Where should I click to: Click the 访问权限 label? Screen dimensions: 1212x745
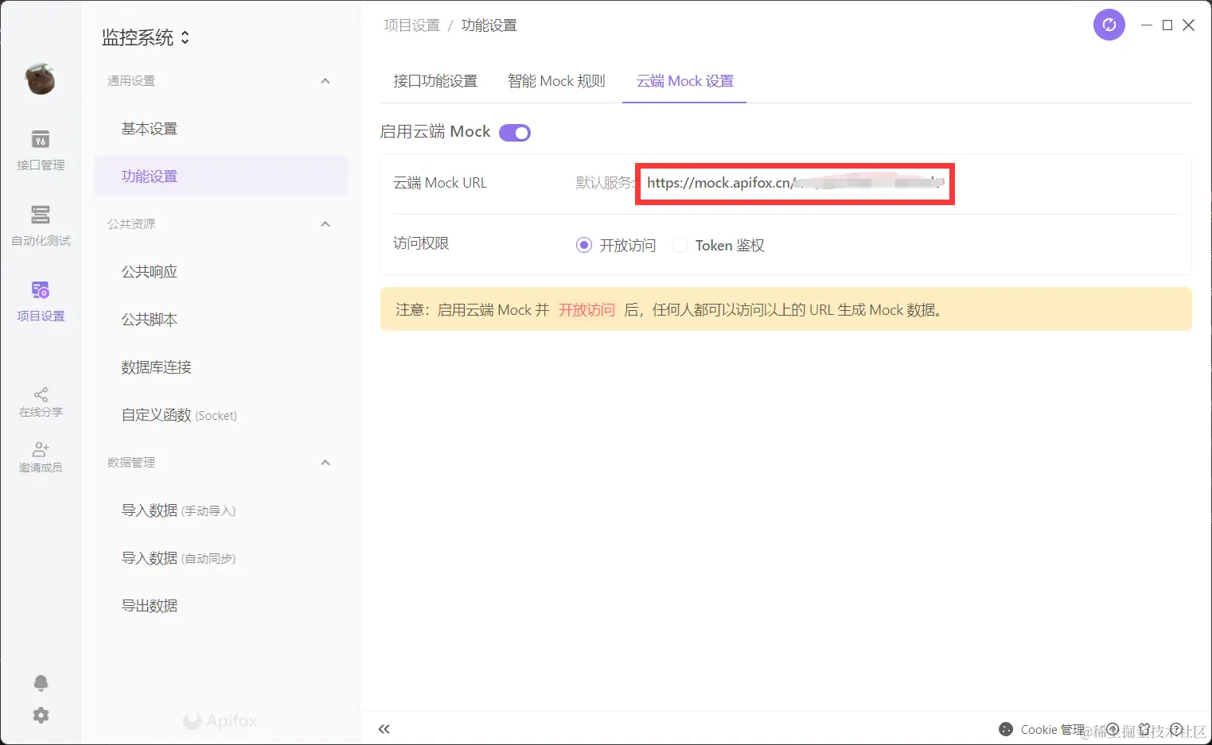tap(421, 243)
